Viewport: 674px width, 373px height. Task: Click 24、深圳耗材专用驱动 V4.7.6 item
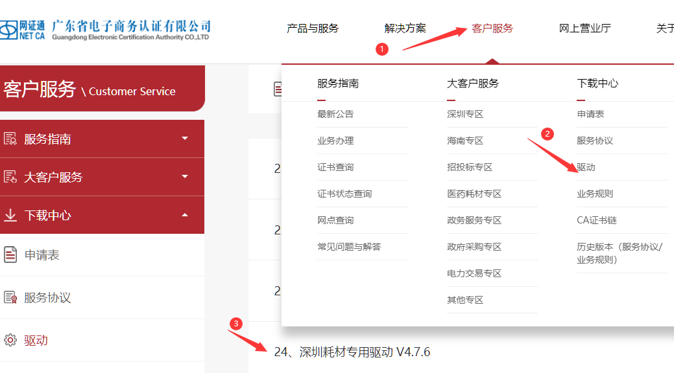pos(352,352)
